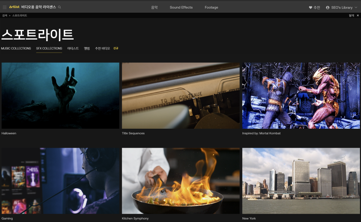Click the heart 추천 icon

pos(310,7)
